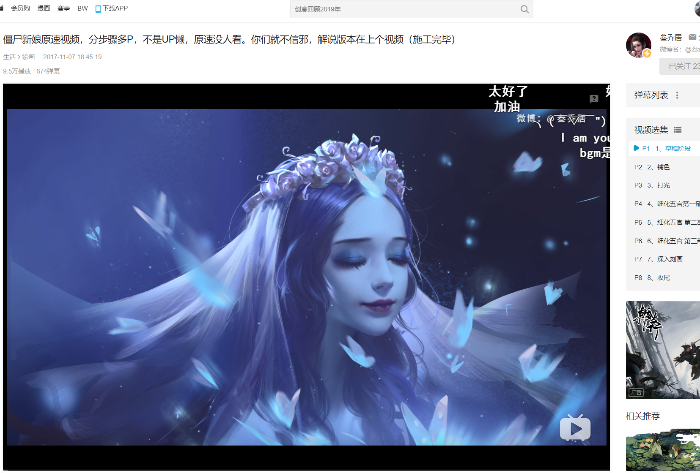Open the ink-painting ad thumbnail marked 广告
Screen dimensions: 700x473
click(663, 350)
